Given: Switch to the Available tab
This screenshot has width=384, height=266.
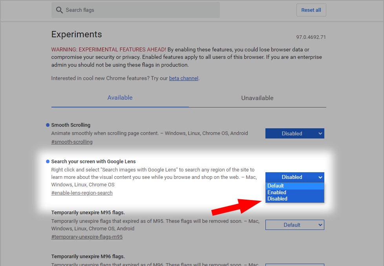Looking at the screenshot, I should [120, 98].
